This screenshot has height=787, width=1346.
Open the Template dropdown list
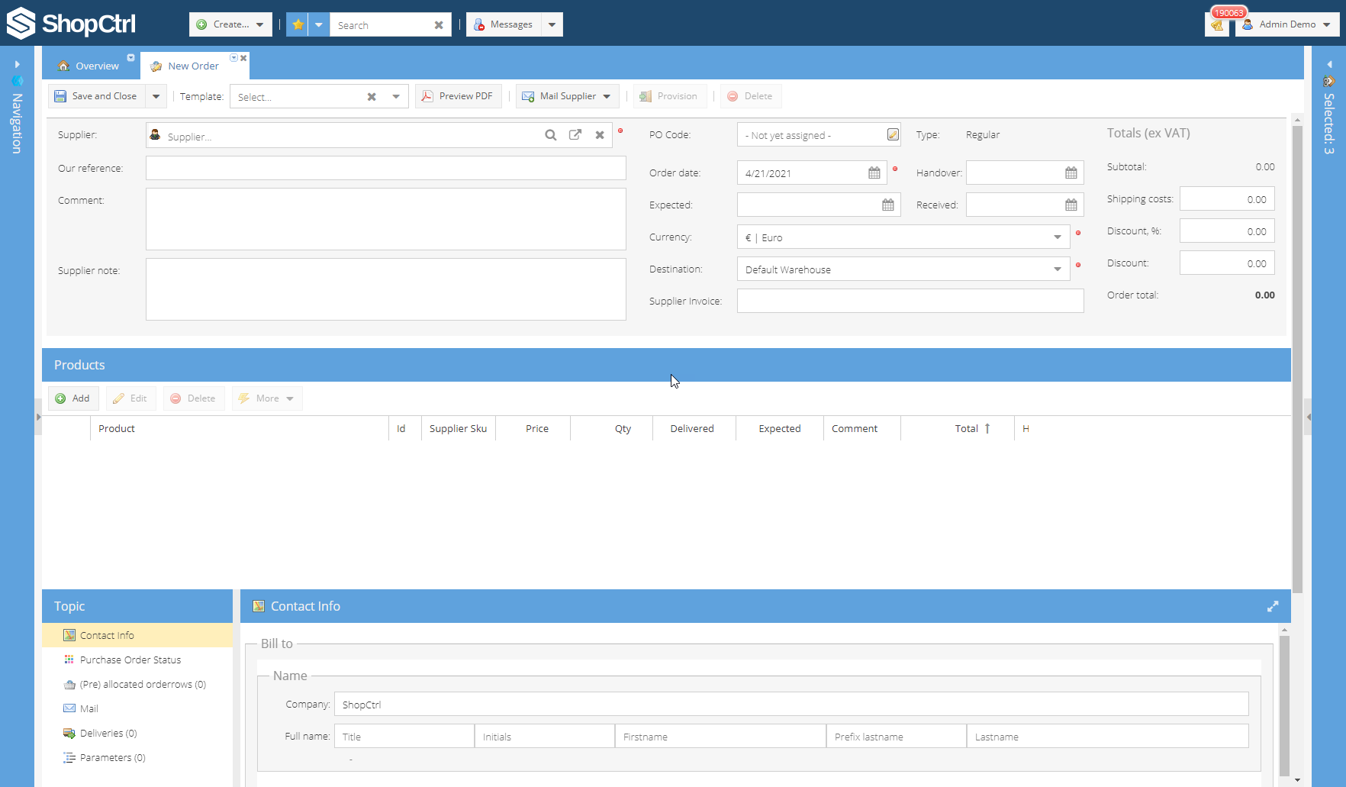point(396,97)
